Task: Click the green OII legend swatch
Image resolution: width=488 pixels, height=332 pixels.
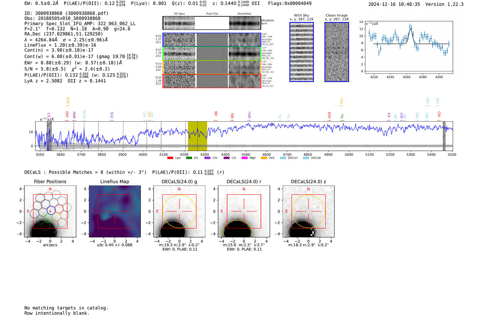Action: click(189, 158)
